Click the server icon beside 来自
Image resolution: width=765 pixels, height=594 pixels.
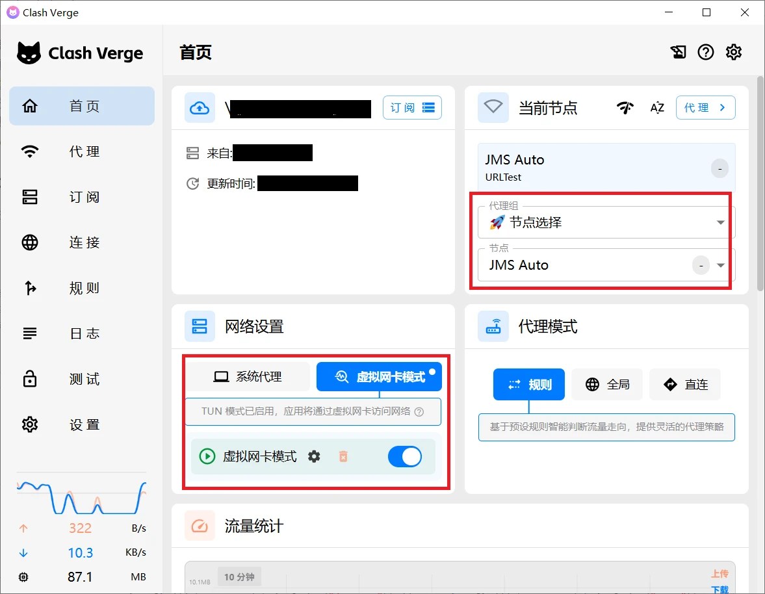click(x=193, y=153)
